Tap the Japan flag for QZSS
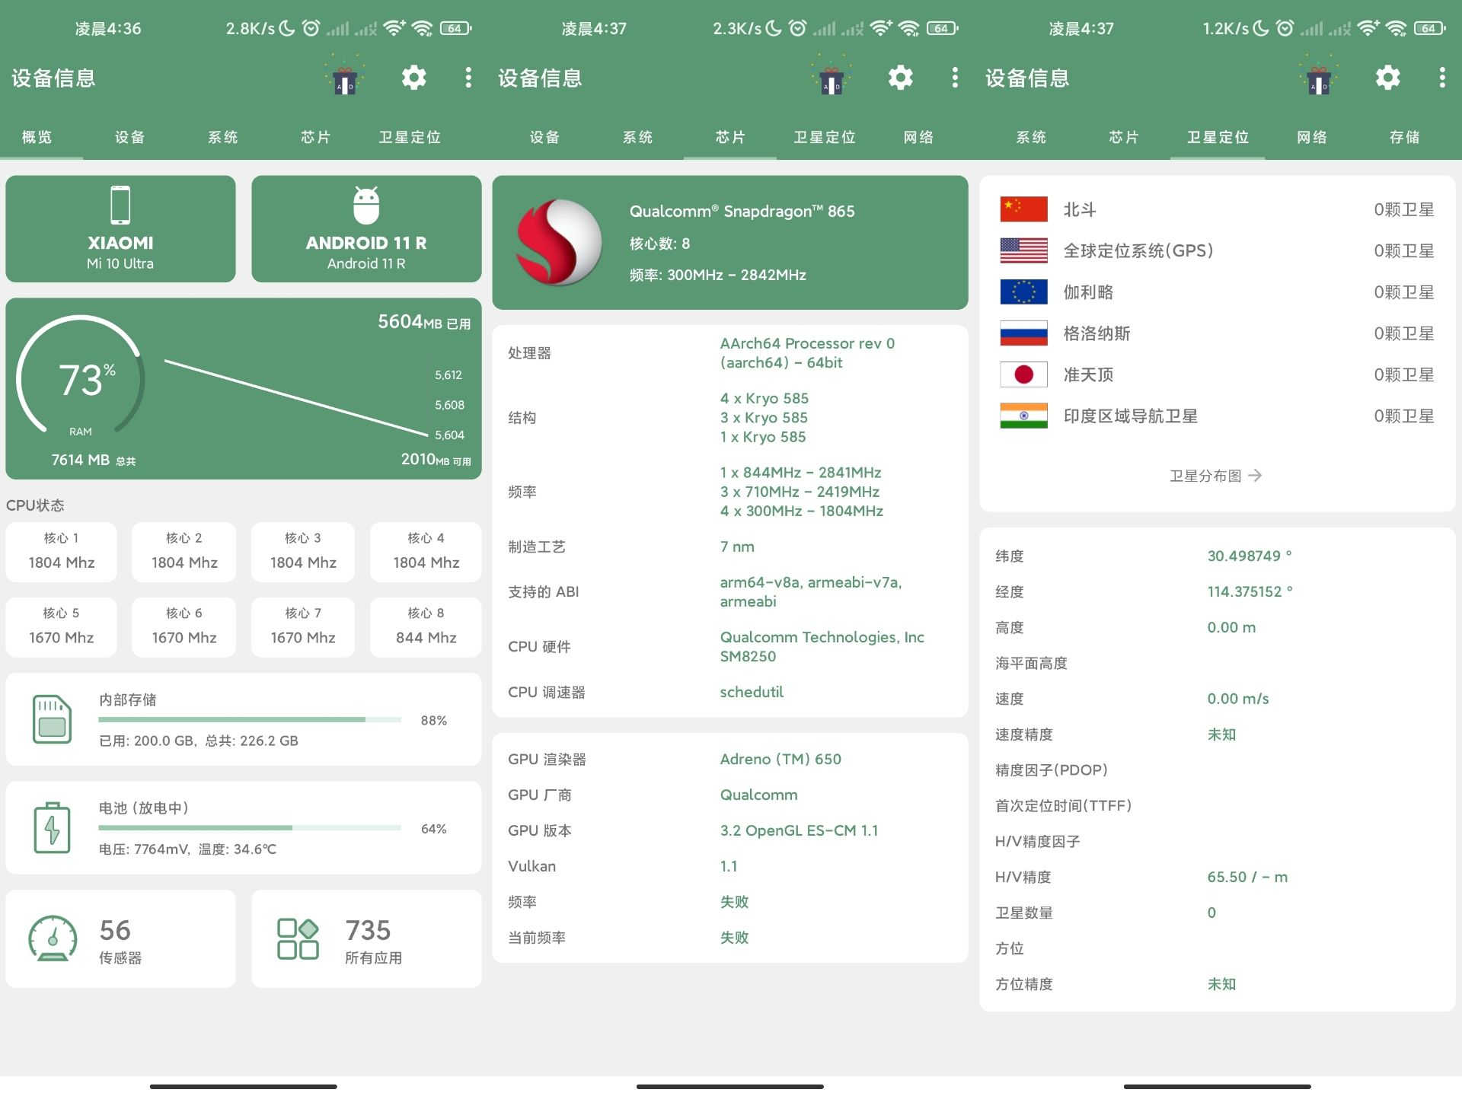The width and height of the screenshot is (1462, 1096). [x=1023, y=374]
